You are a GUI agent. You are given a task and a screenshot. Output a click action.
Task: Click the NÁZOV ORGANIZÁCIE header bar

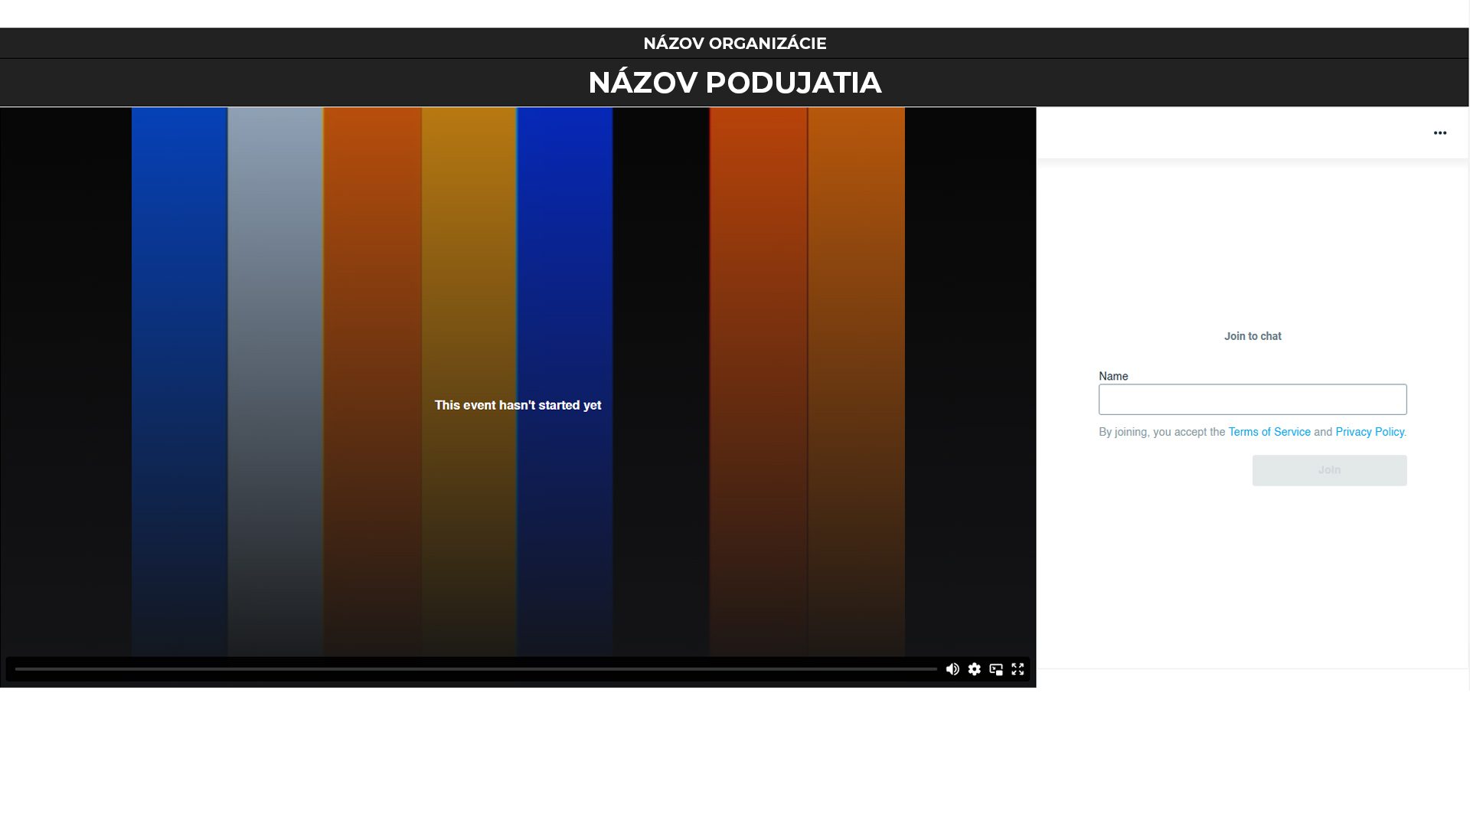[x=734, y=43]
